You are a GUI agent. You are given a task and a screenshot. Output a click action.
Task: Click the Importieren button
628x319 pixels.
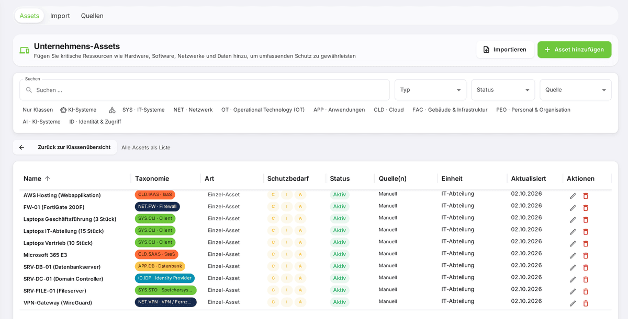coord(505,50)
